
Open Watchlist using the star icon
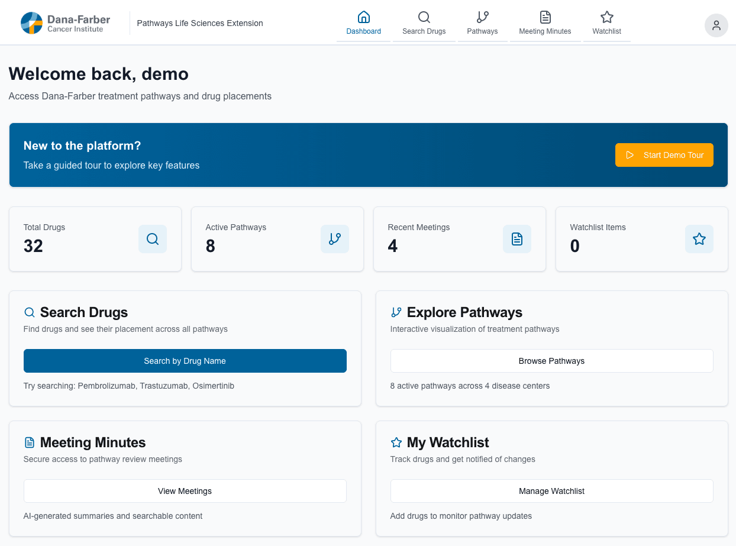(606, 17)
